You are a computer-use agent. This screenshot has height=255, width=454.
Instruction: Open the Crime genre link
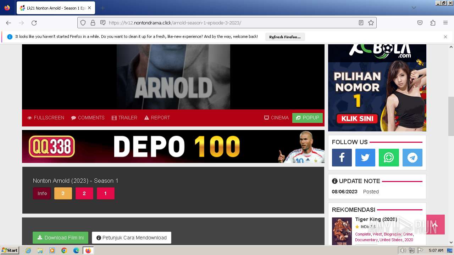[x=408, y=234]
